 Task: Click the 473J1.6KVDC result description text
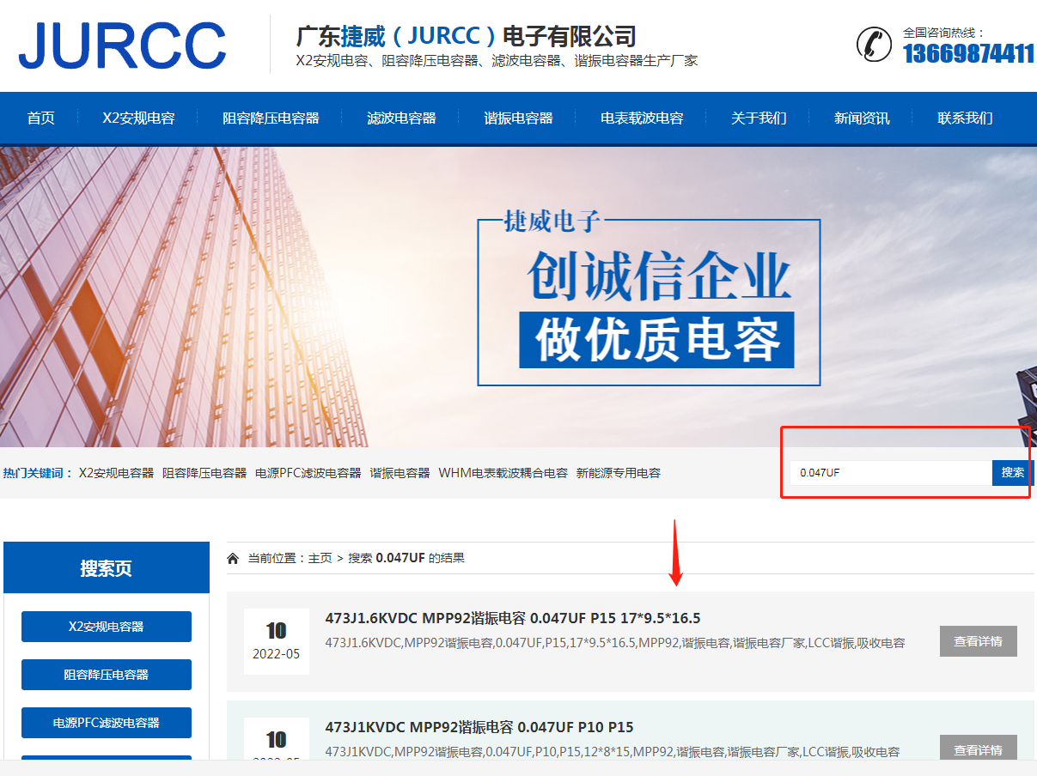[615, 643]
